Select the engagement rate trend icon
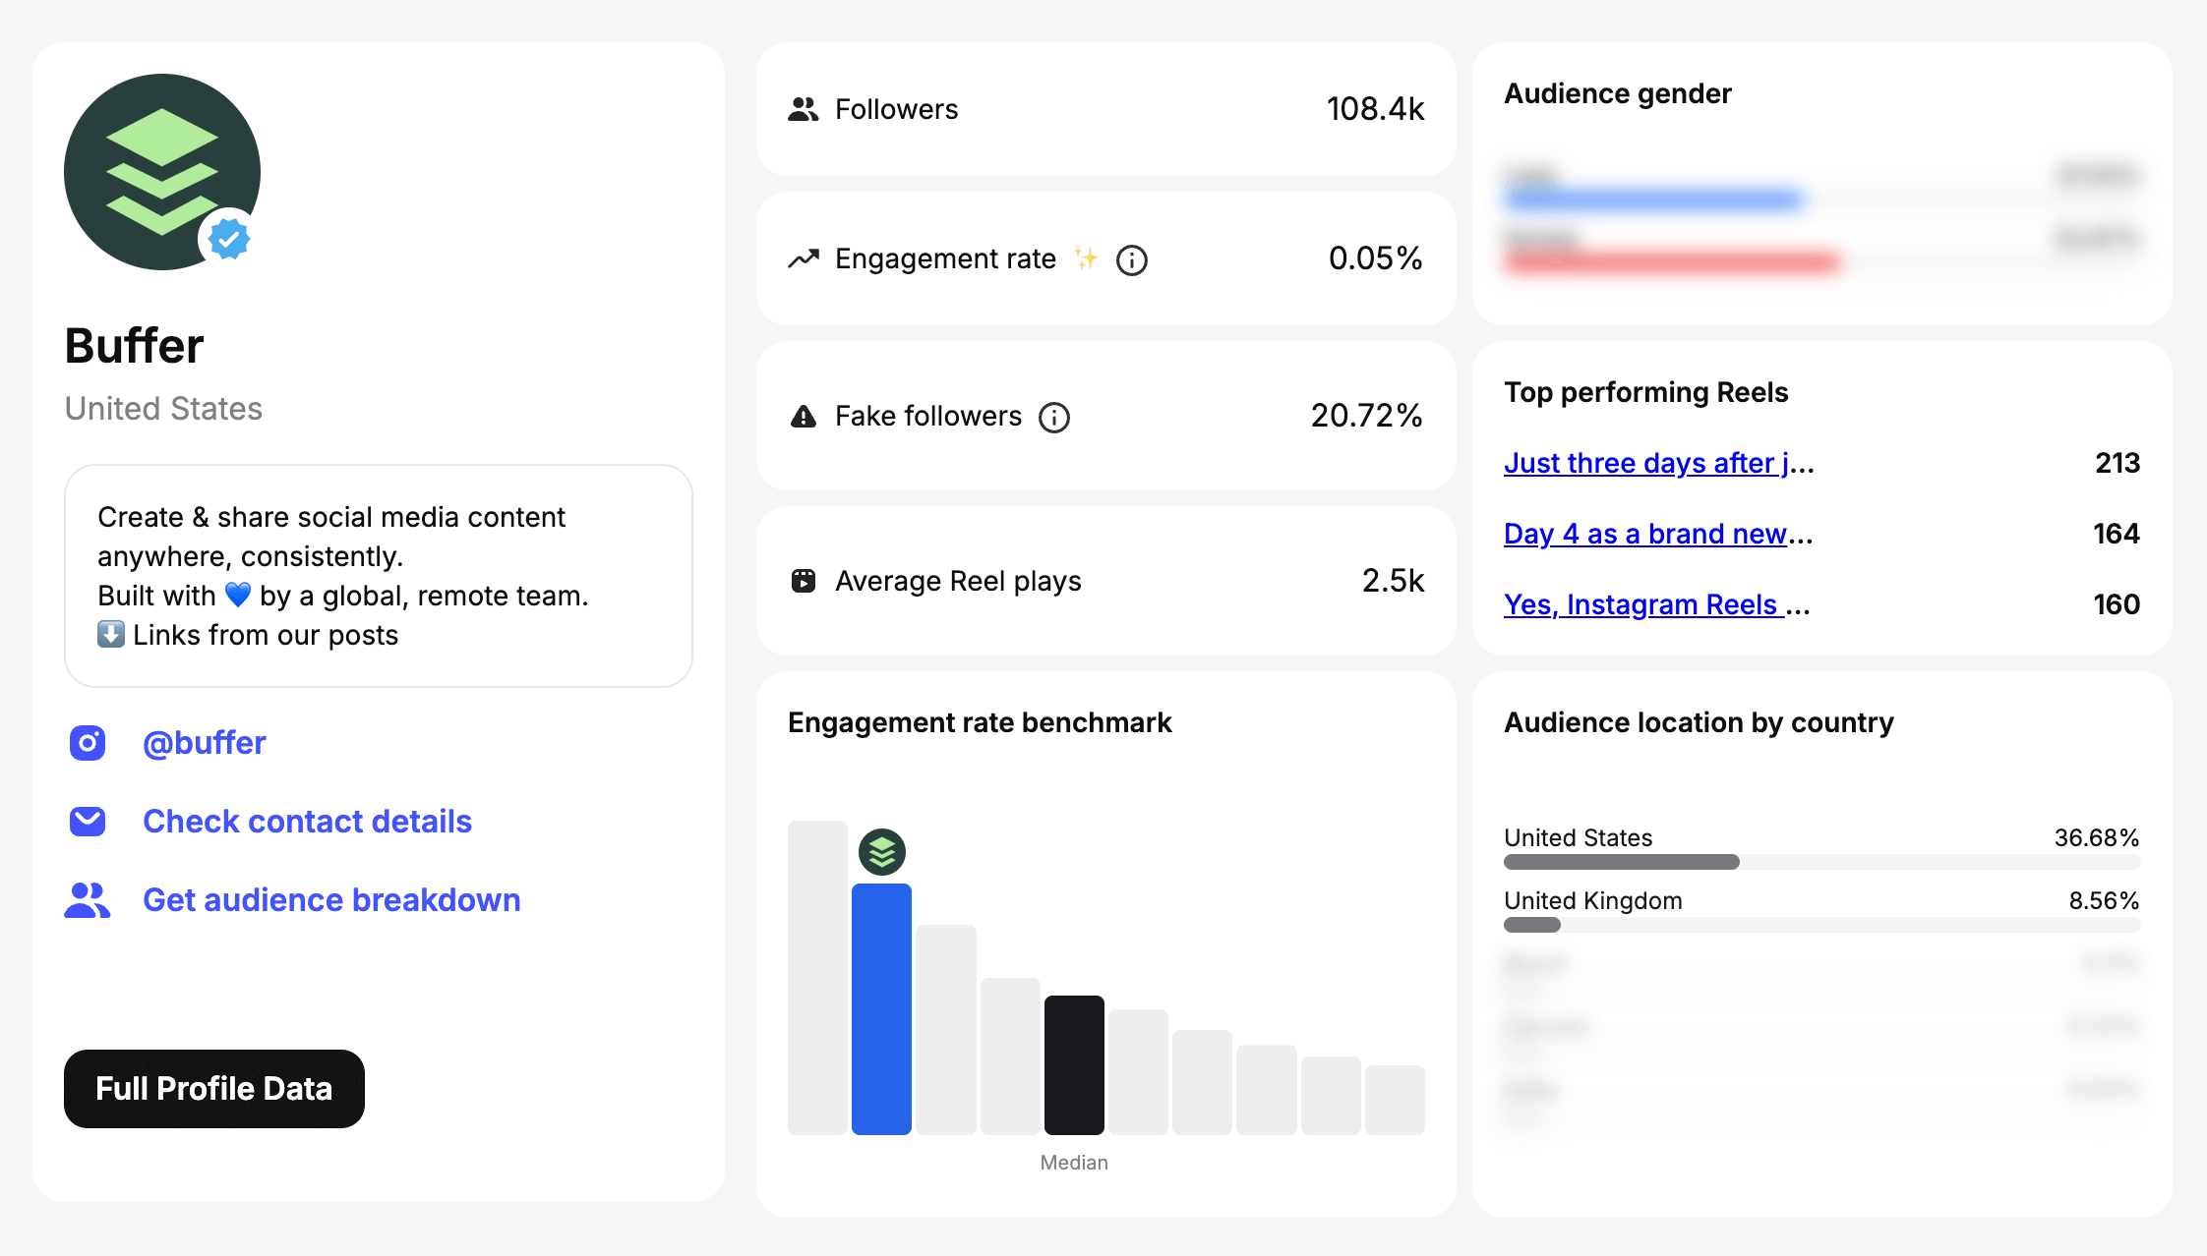 (803, 258)
